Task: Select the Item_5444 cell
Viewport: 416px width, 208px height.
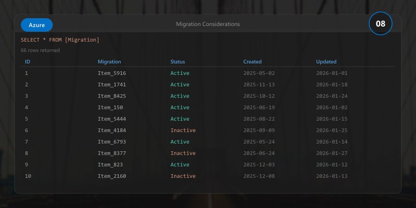Action: (x=112, y=119)
